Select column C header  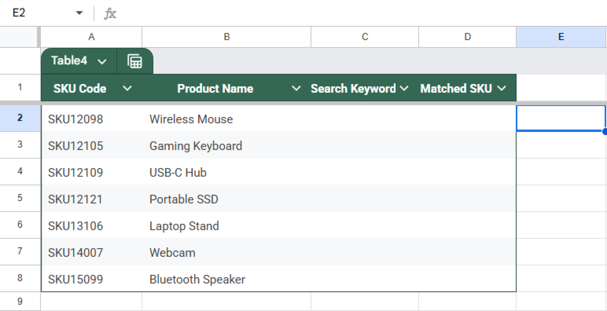tap(365, 37)
